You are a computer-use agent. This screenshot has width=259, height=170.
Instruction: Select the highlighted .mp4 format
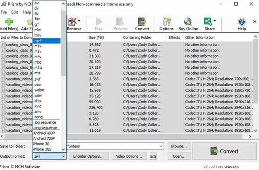(x=47, y=41)
